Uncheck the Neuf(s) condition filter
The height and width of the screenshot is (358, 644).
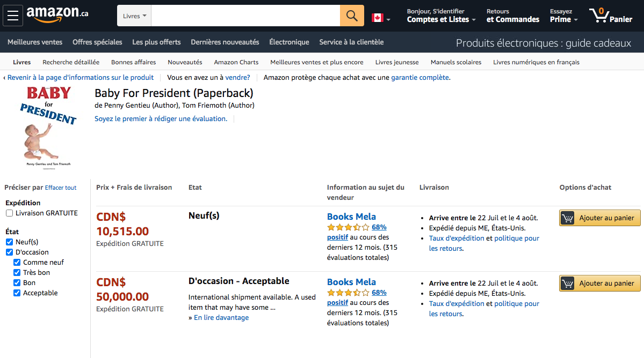tap(10, 242)
